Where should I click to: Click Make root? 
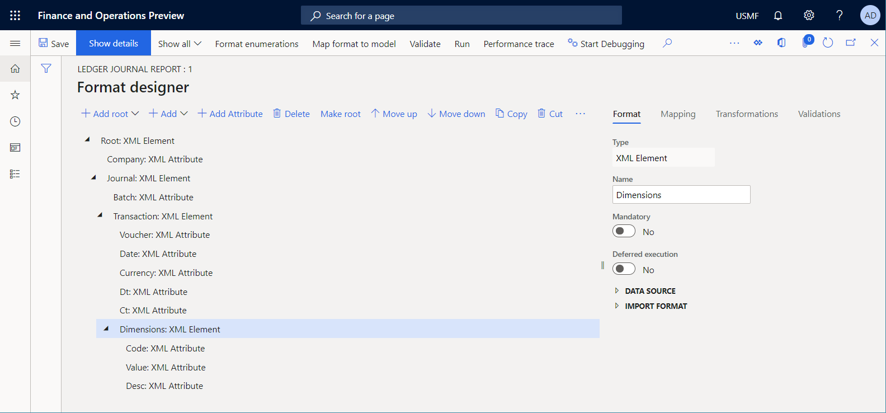[x=341, y=114]
